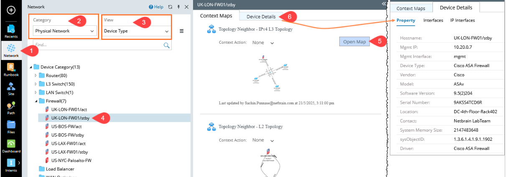
Task: Click the Model value ASAv
Action: (460, 84)
